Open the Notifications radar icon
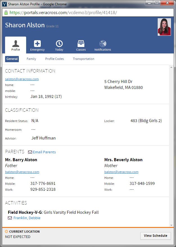The image size is (176, 247). tap(103, 44)
